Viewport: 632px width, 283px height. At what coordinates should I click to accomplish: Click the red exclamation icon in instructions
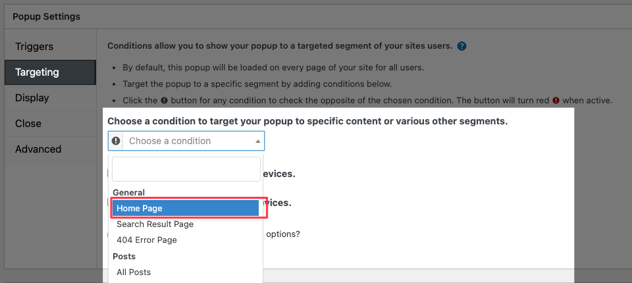tap(556, 101)
